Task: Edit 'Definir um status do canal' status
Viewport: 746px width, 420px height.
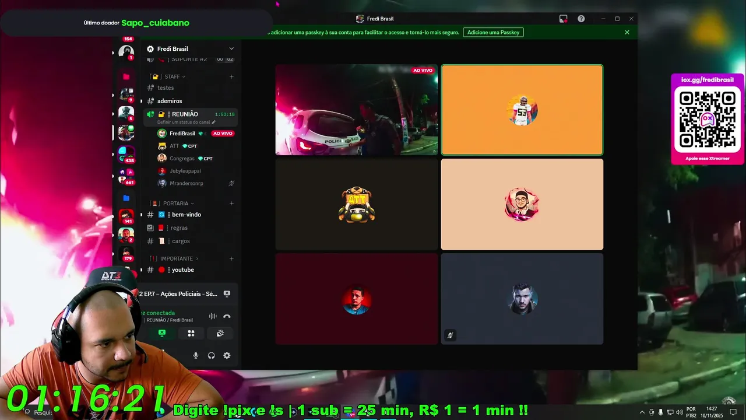Action: coord(186,122)
